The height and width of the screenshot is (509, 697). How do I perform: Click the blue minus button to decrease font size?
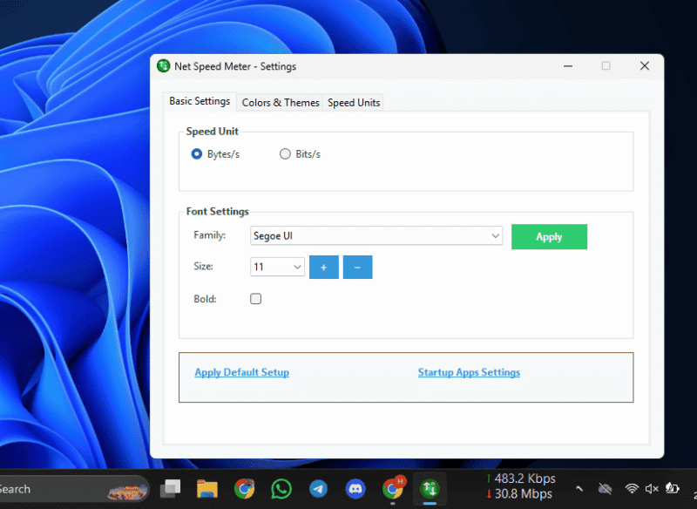(x=357, y=267)
